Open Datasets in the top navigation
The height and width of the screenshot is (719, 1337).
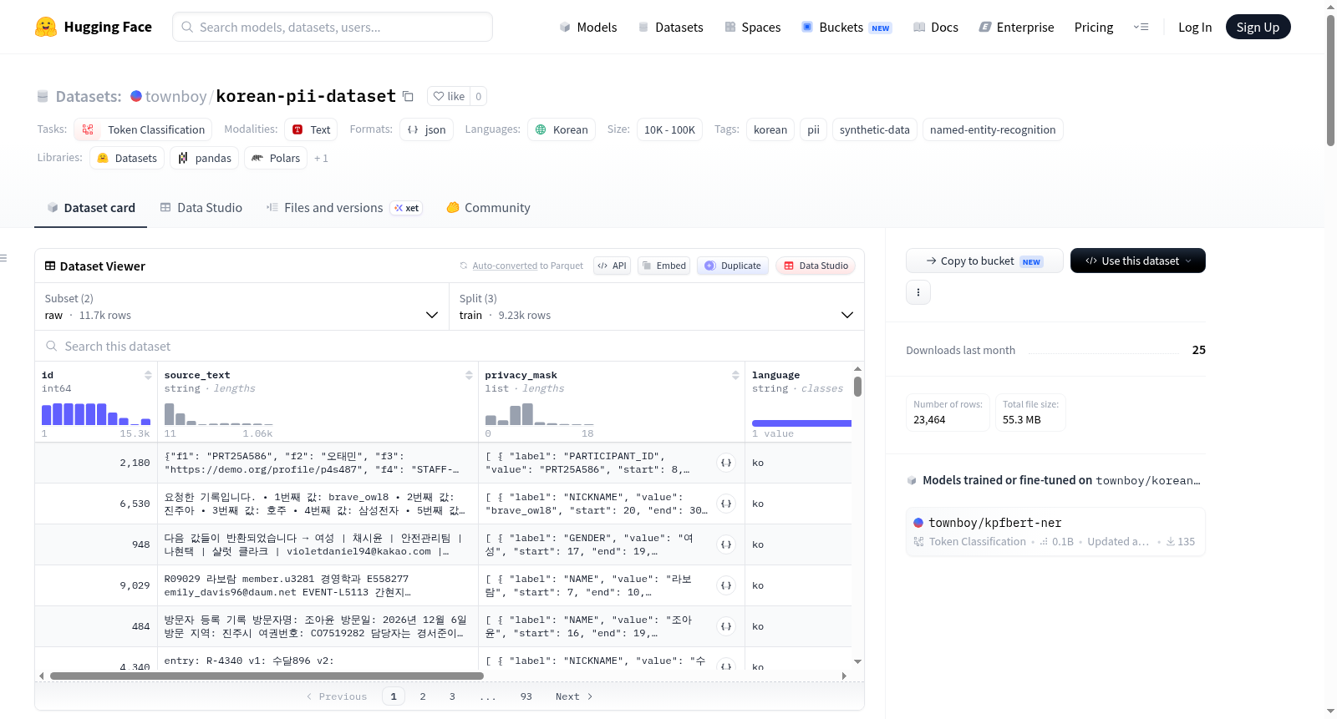pos(671,27)
